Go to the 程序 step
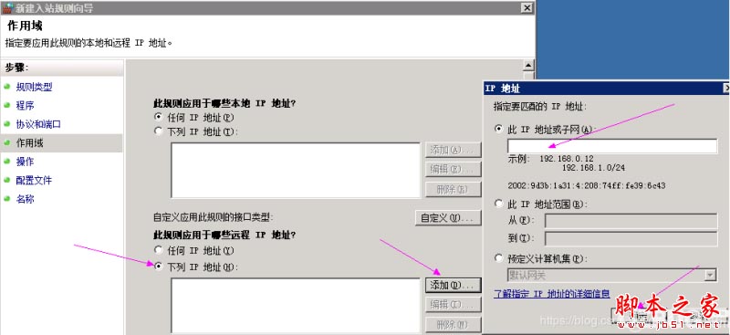Viewport: 730px width, 335px height. click(26, 105)
